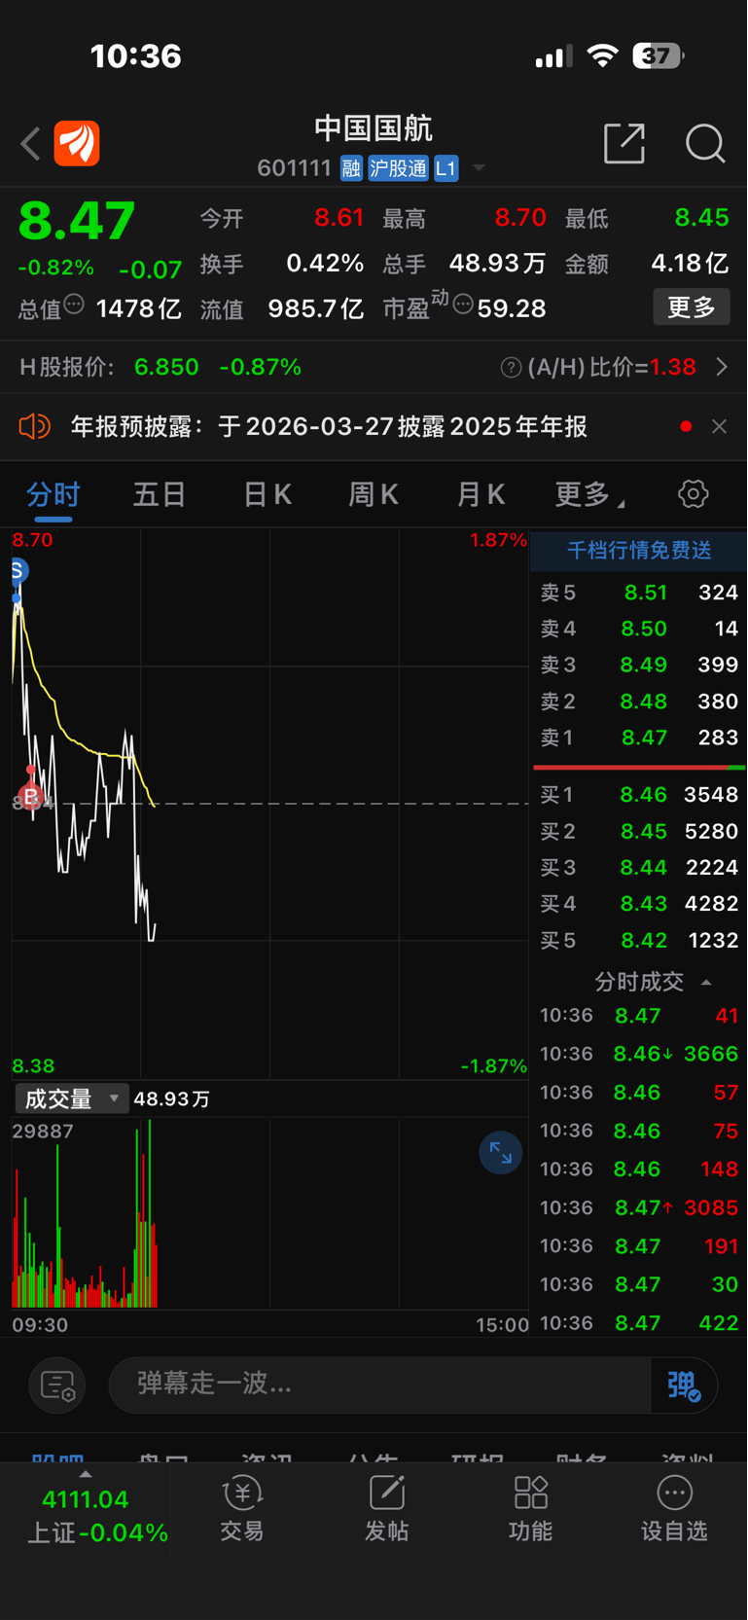
Task: Select 买2 price 8.45 row
Action: pyautogui.click(x=639, y=832)
